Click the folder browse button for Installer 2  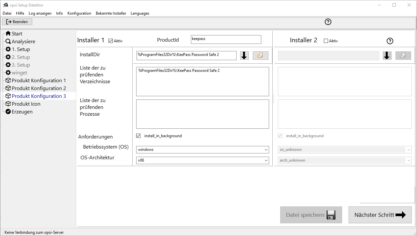(x=403, y=56)
